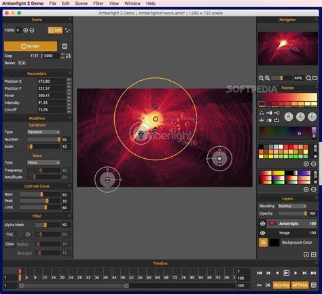
Task: Zoom in using the Navigator magnifier plus
Action: (x=268, y=78)
